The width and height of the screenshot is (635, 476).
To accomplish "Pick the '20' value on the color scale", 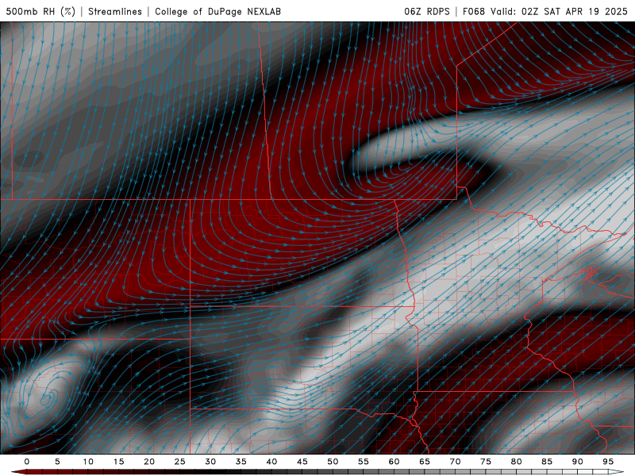I will pos(149,462).
